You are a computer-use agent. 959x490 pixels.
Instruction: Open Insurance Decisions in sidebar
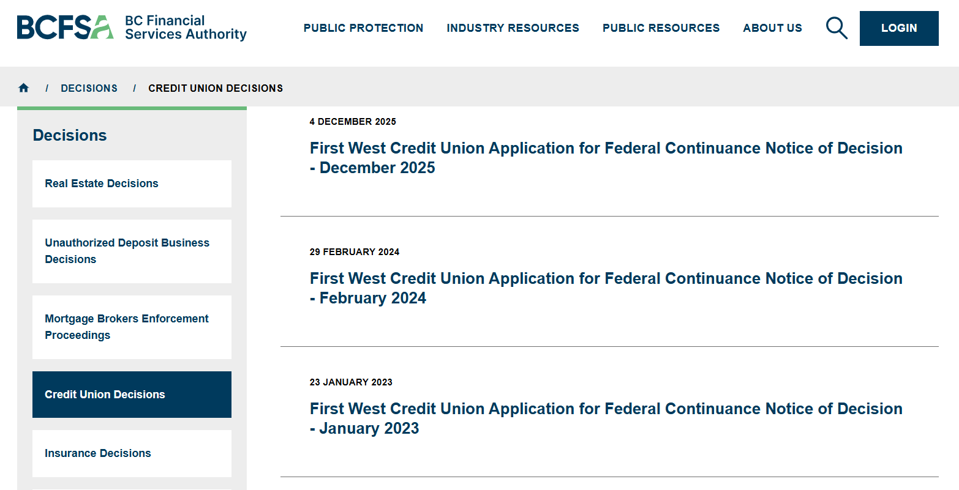[132, 453]
